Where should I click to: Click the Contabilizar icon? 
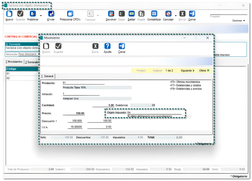[154, 14]
